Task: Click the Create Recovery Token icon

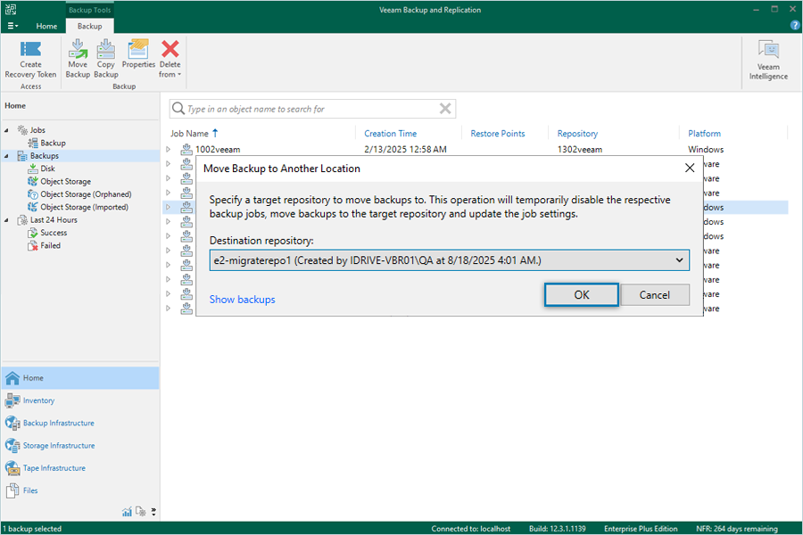Action: (30, 49)
